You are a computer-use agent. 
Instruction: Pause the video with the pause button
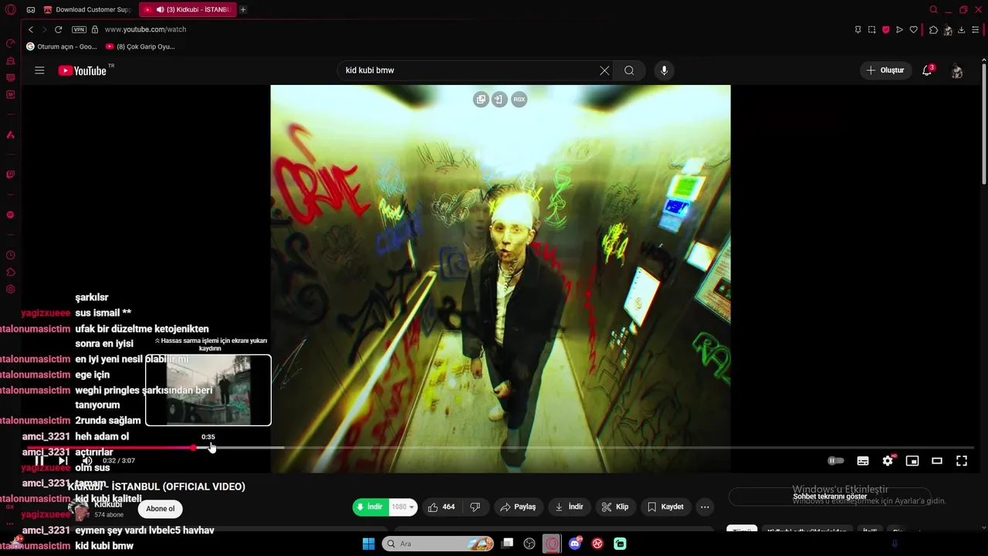[x=39, y=460]
